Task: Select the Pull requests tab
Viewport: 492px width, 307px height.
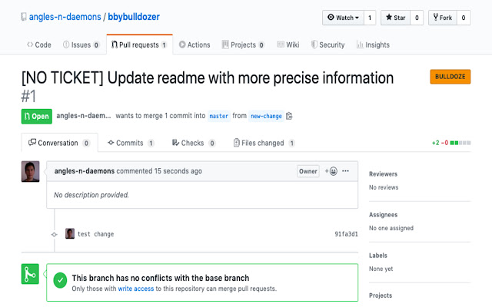Action: pyautogui.click(x=139, y=45)
